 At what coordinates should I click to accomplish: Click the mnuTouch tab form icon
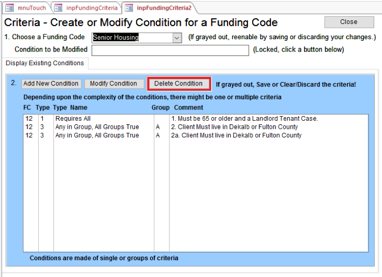coord(9,8)
